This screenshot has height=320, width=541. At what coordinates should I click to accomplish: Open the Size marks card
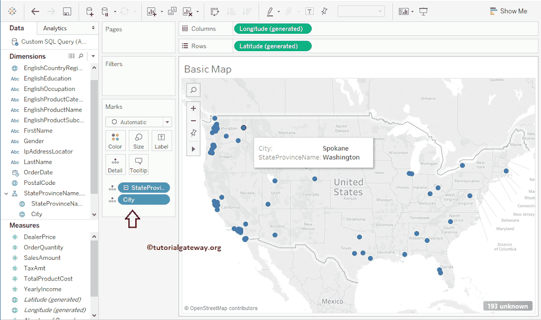tap(138, 141)
